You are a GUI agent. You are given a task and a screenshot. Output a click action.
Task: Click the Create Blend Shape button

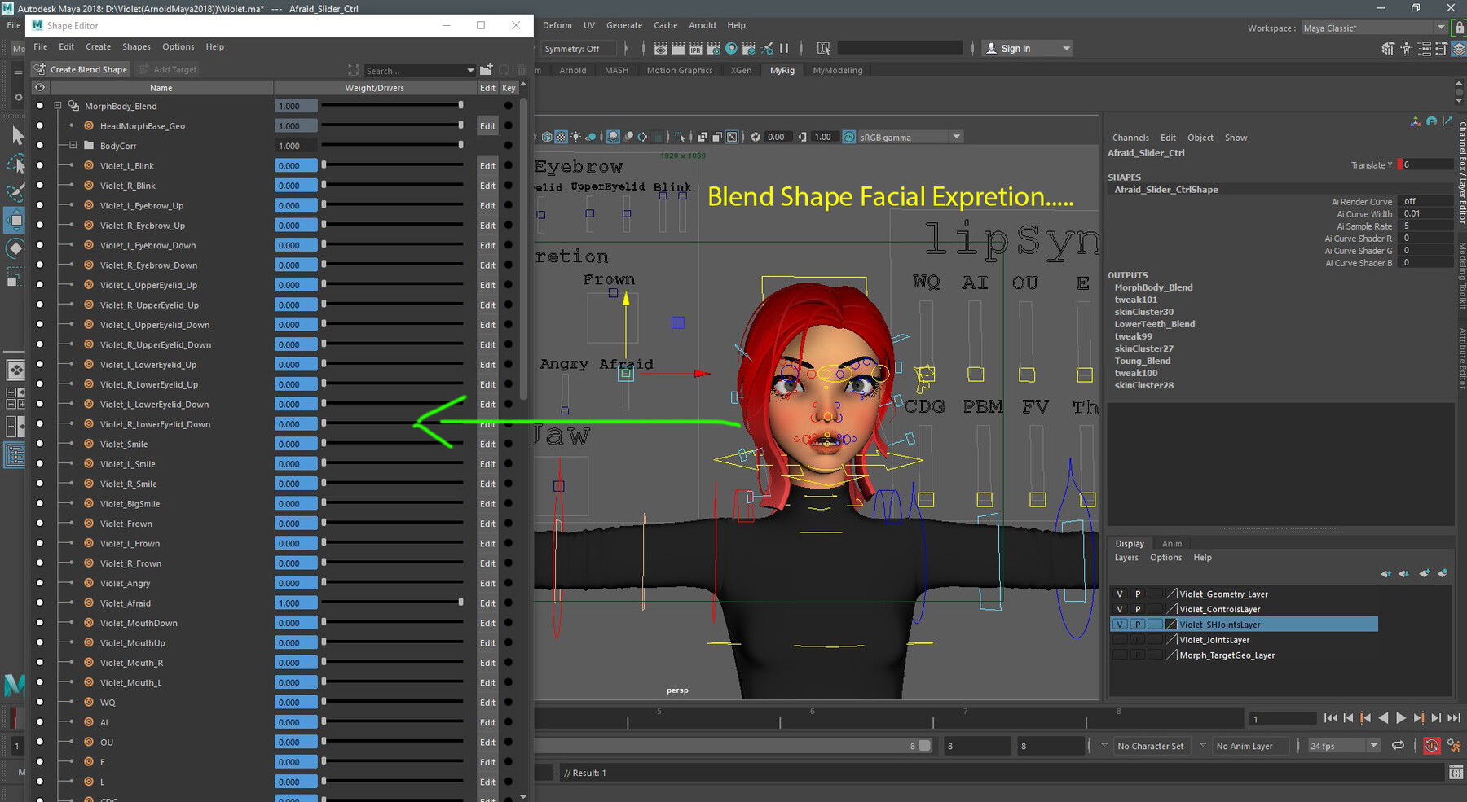pyautogui.click(x=81, y=70)
